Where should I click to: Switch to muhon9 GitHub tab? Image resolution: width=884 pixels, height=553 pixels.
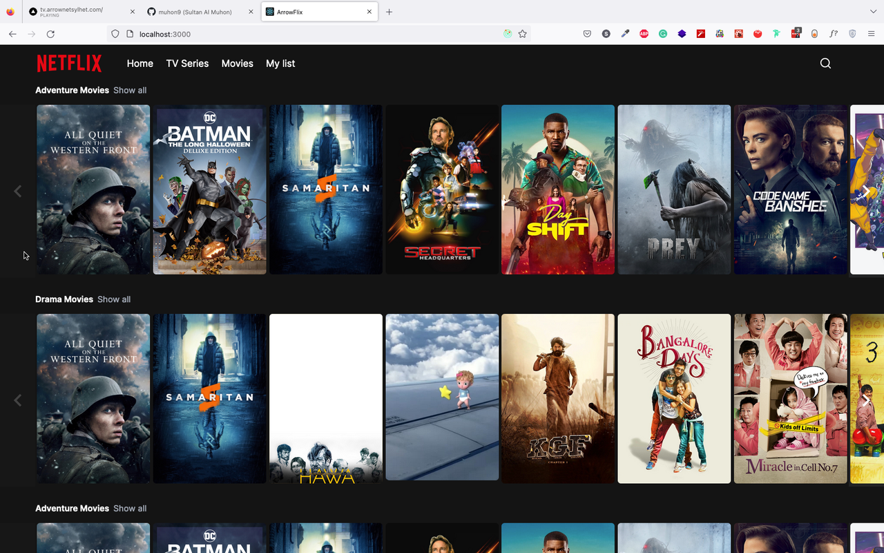201,12
